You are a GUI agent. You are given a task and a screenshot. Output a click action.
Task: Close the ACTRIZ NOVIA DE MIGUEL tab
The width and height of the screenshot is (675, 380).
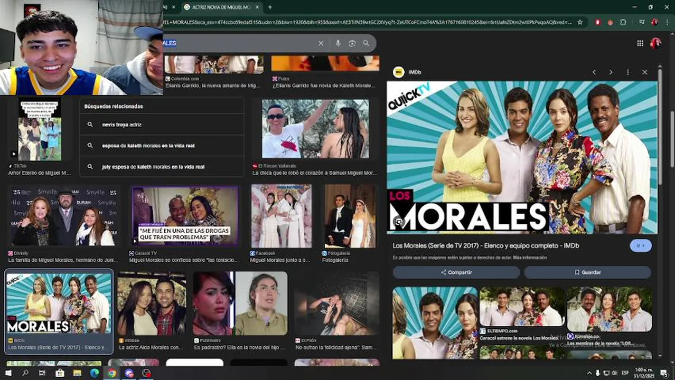point(257,7)
